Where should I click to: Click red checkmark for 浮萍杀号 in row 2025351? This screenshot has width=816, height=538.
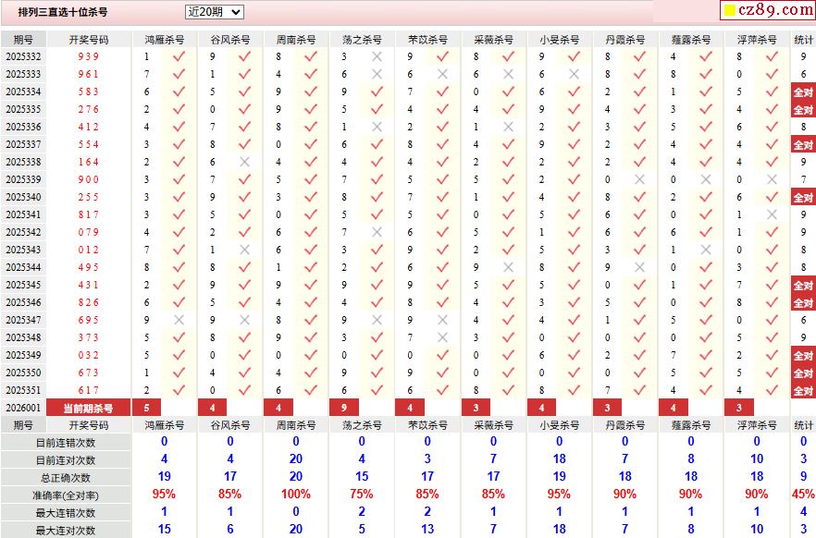(x=772, y=390)
